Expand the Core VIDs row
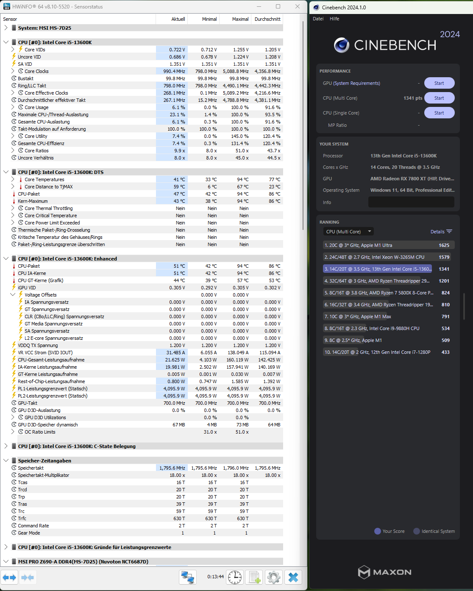473x591 pixels. [13, 49]
